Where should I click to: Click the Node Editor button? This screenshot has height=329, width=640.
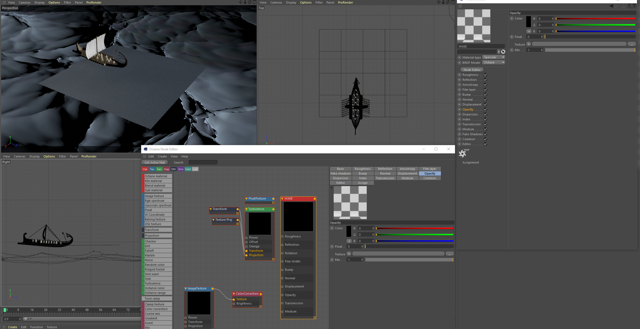tap(472, 70)
